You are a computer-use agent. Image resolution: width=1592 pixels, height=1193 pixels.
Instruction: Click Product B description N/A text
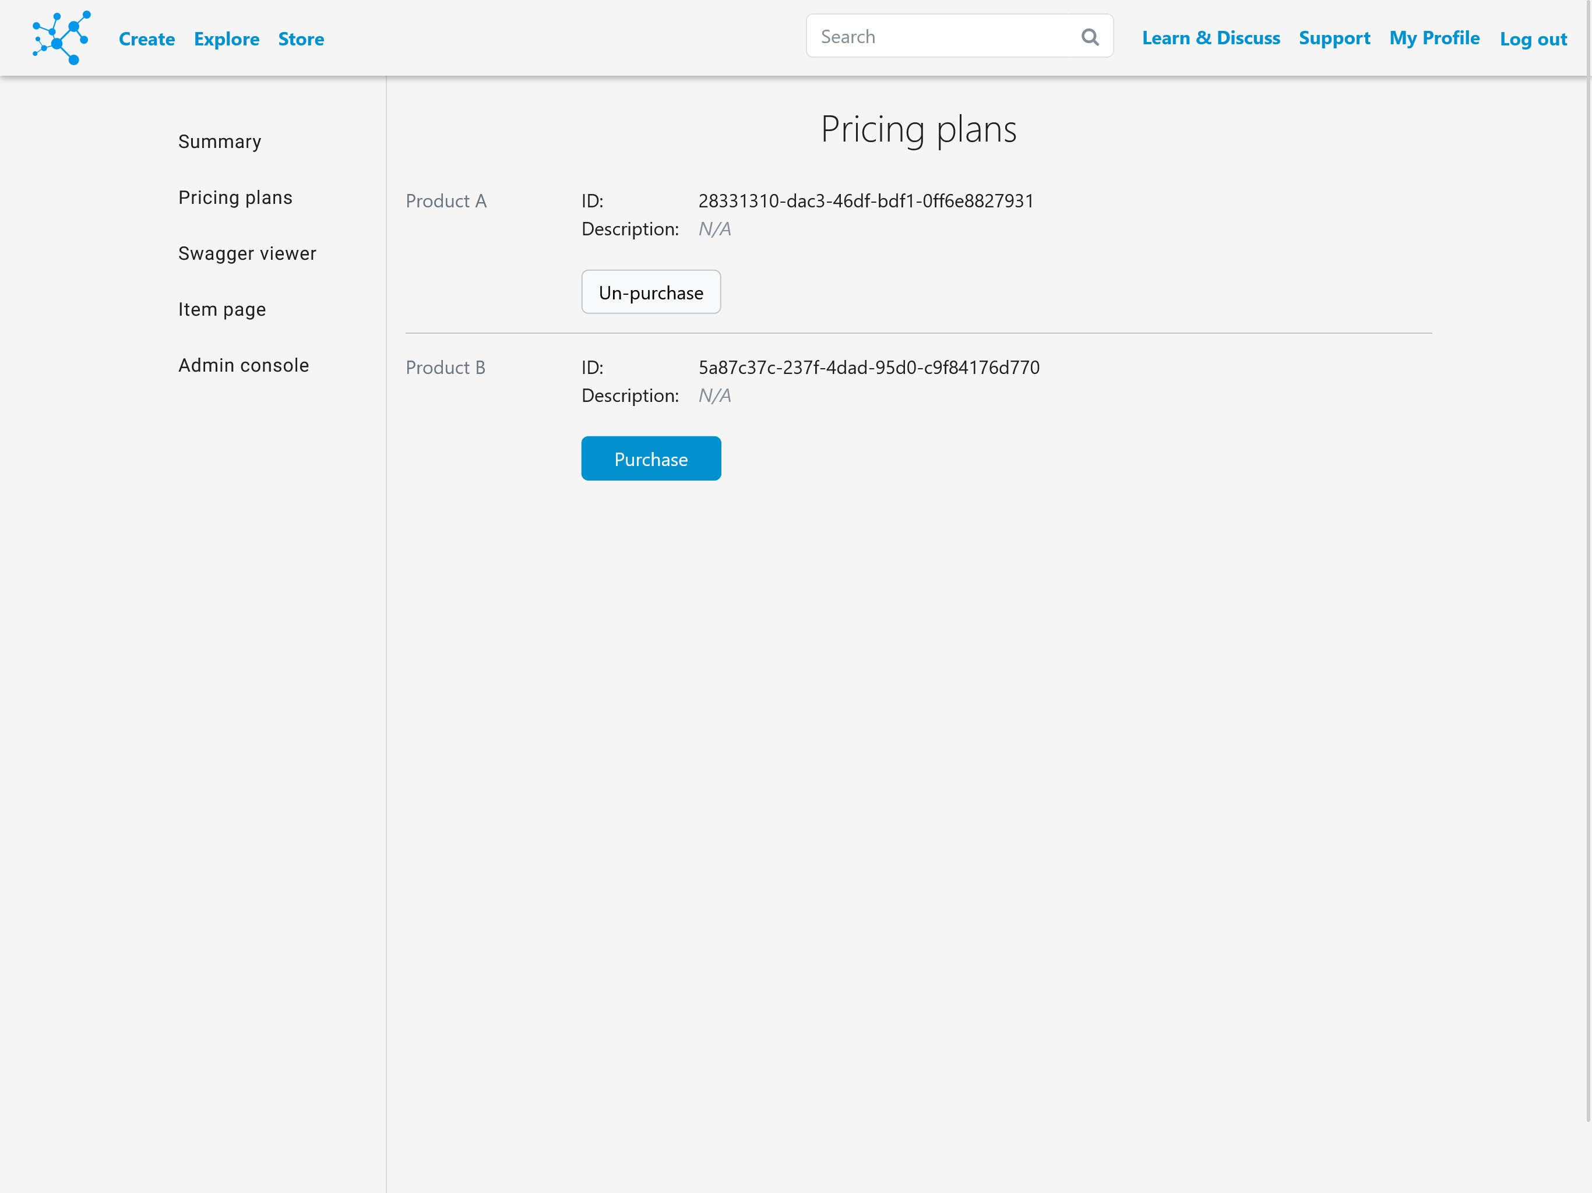coord(714,396)
